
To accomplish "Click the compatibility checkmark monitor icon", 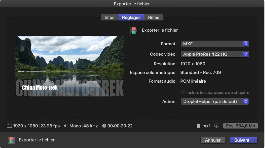I will (x=216, y=126).
